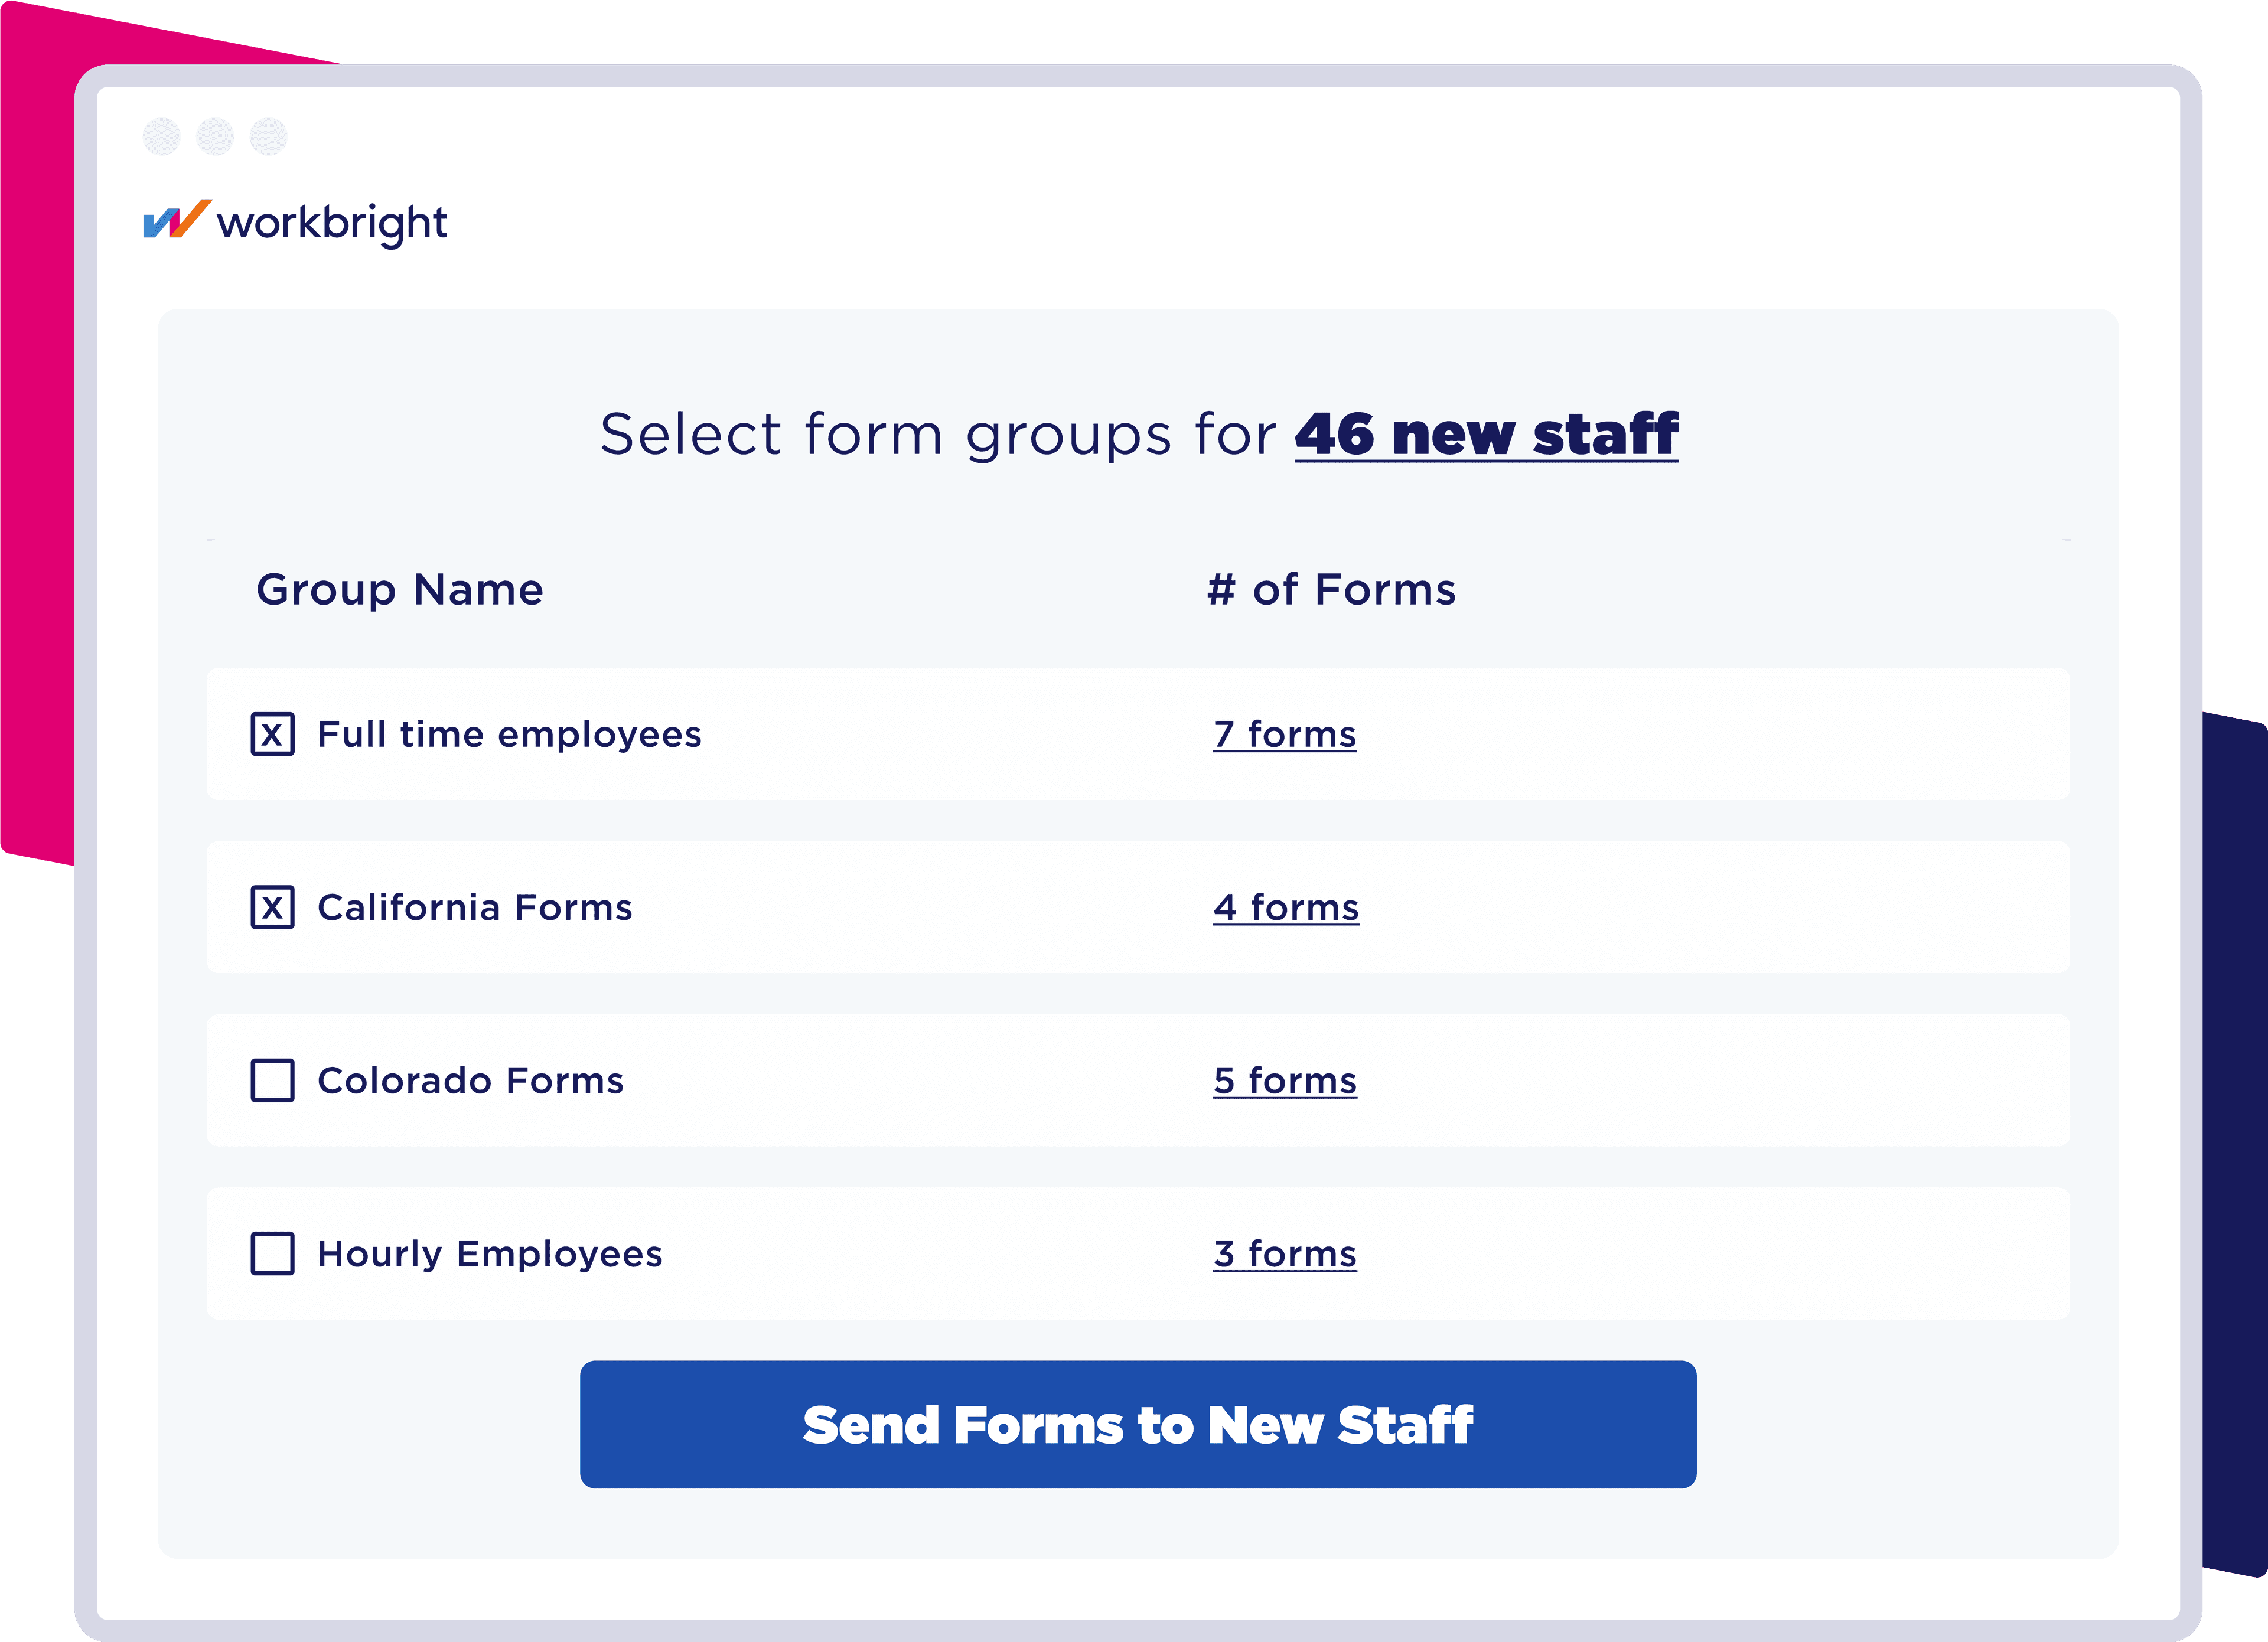Select the California Forms label
Viewport: 2268px width, 1642px height.
(x=474, y=906)
